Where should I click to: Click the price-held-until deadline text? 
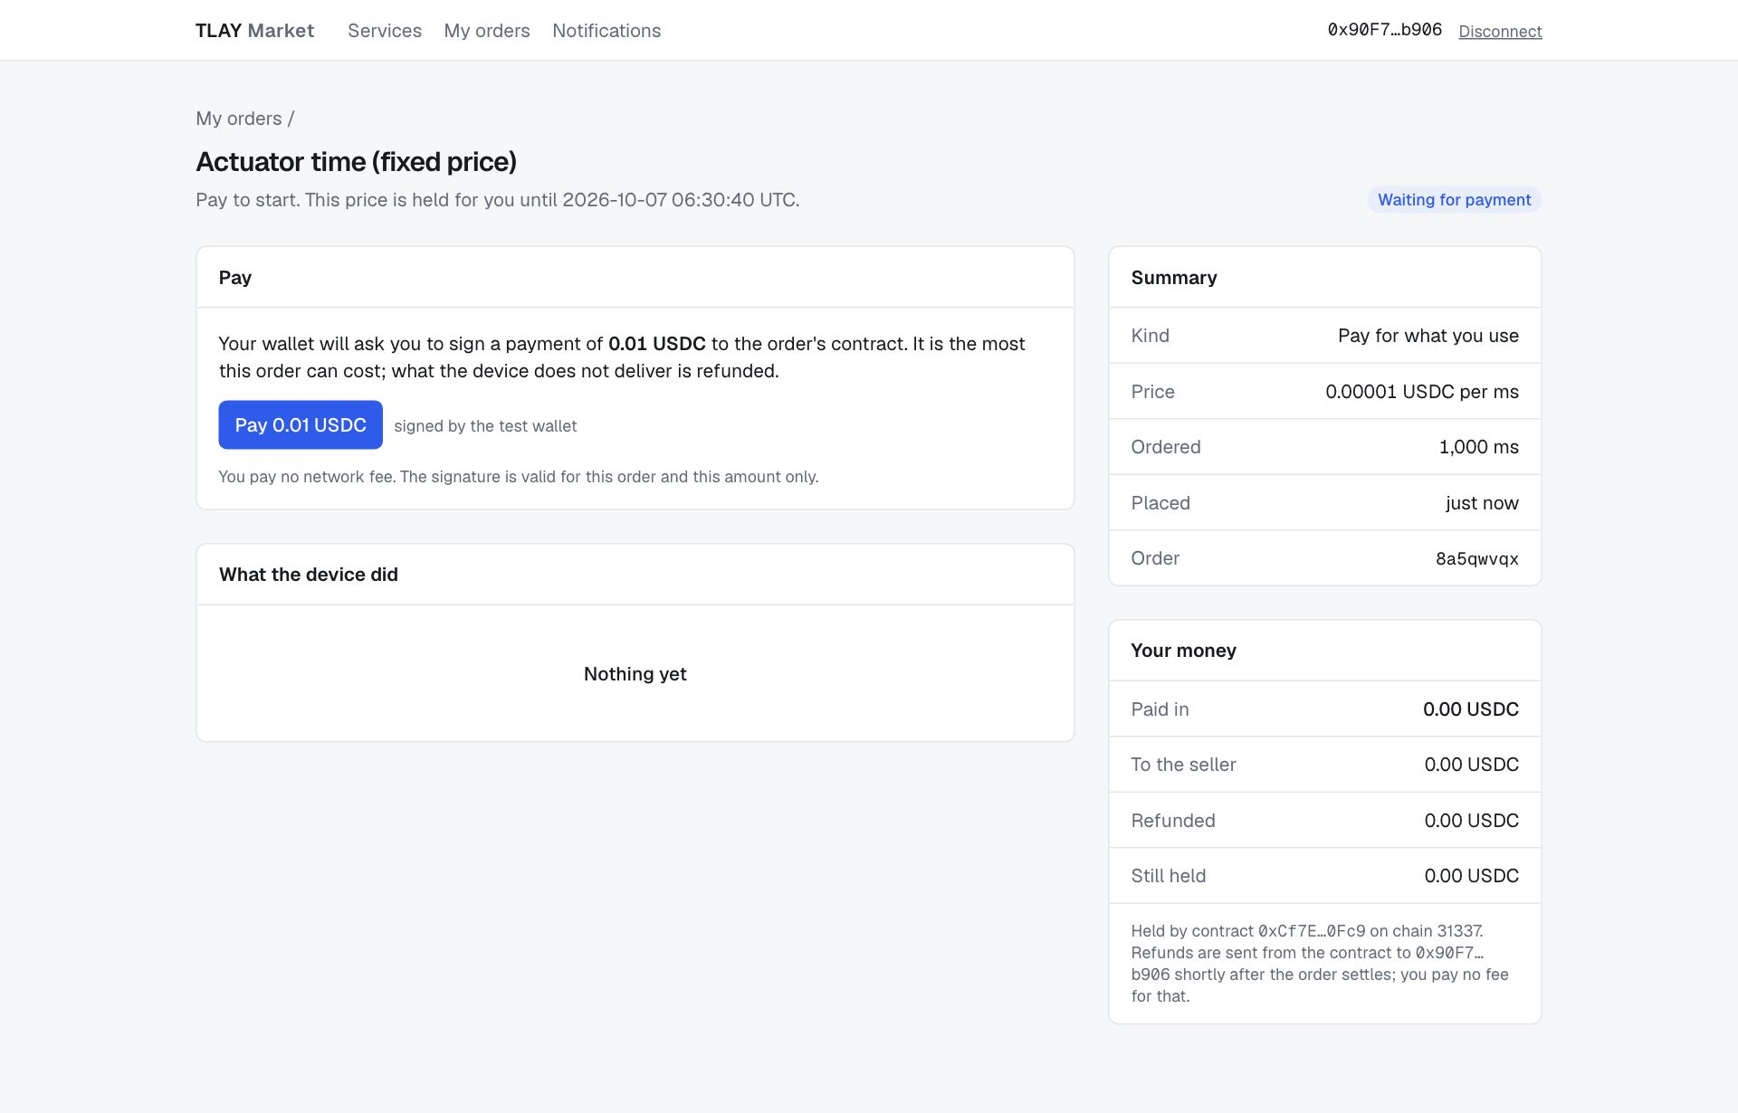(498, 200)
